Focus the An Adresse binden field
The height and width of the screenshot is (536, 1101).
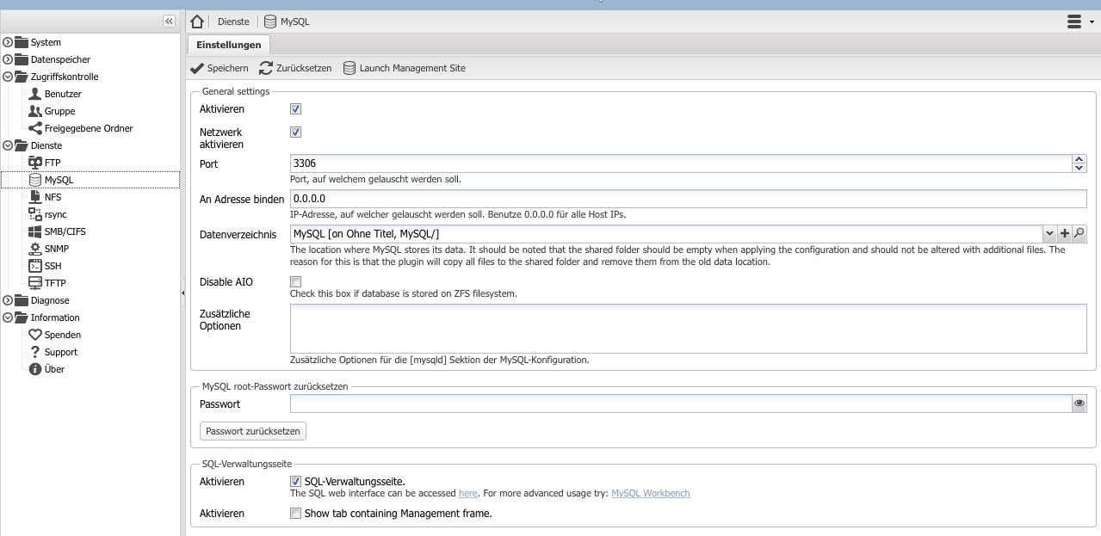tap(689, 199)
